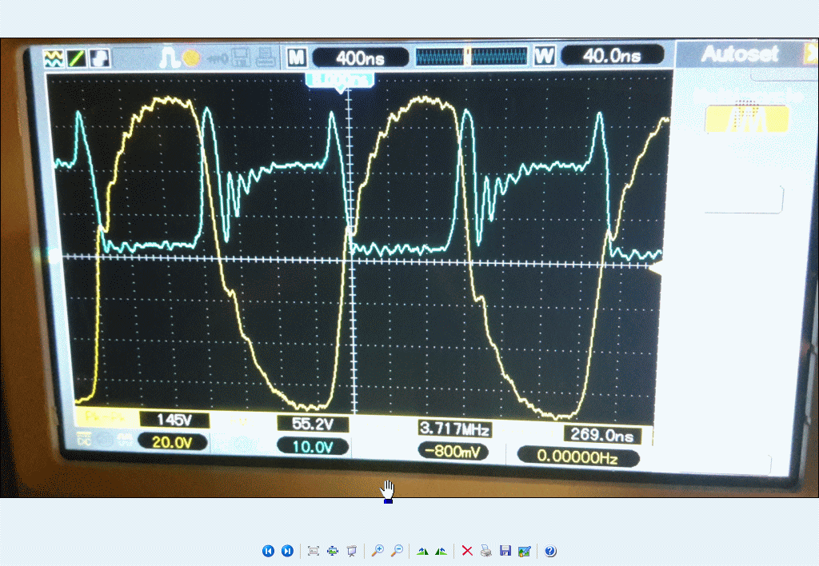Advance to the next image
This screenshot has width=819, height=566.
(287, 551)
